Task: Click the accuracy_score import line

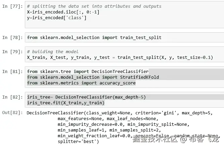Action: 81,83
